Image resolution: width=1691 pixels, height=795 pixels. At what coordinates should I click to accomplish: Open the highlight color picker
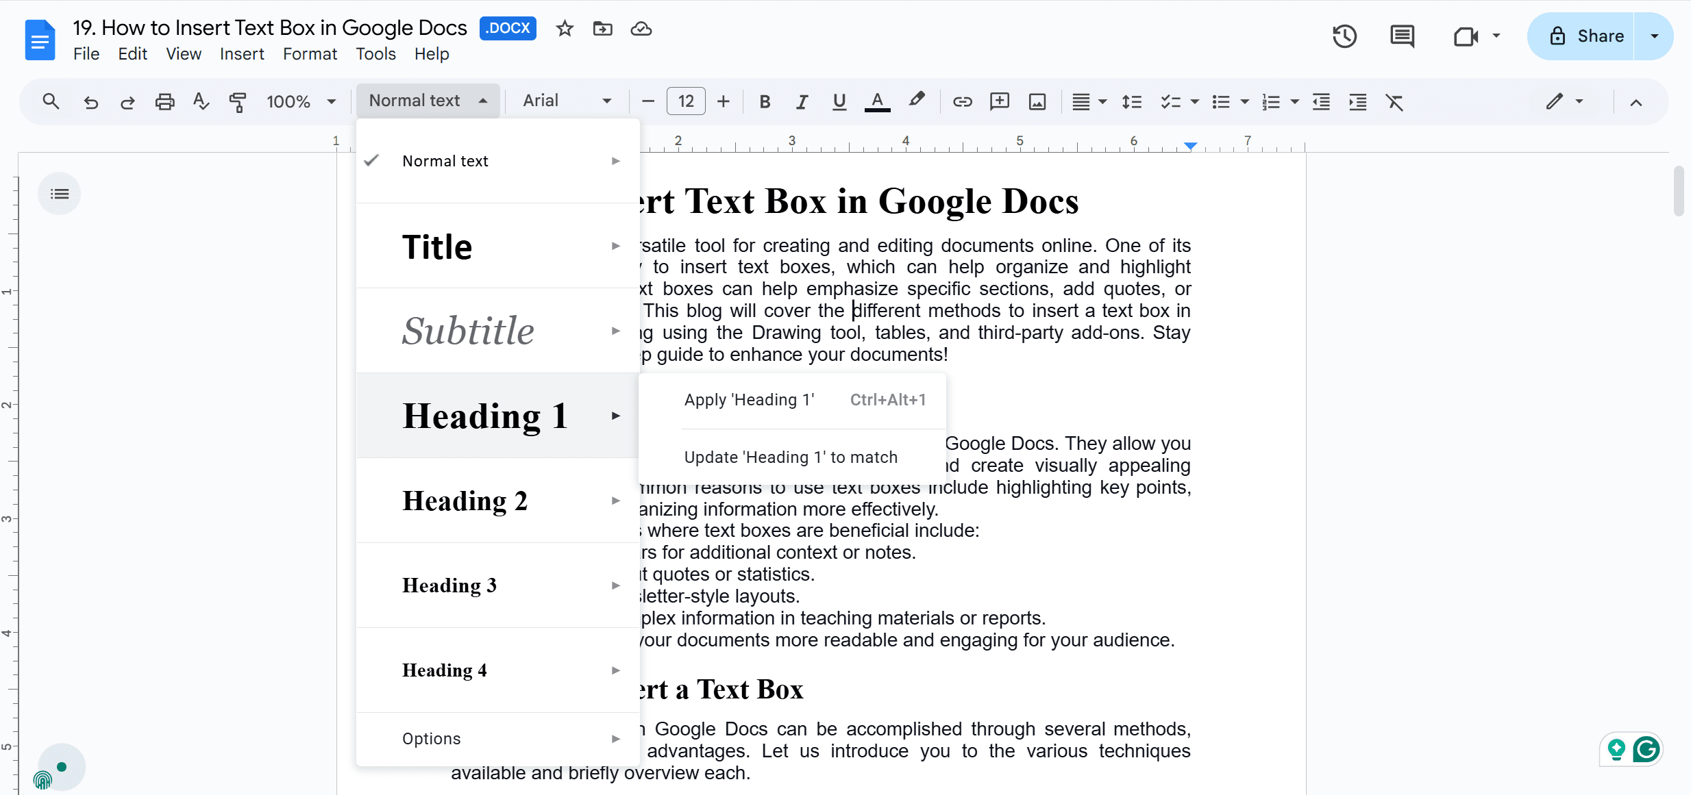[916, 101]
